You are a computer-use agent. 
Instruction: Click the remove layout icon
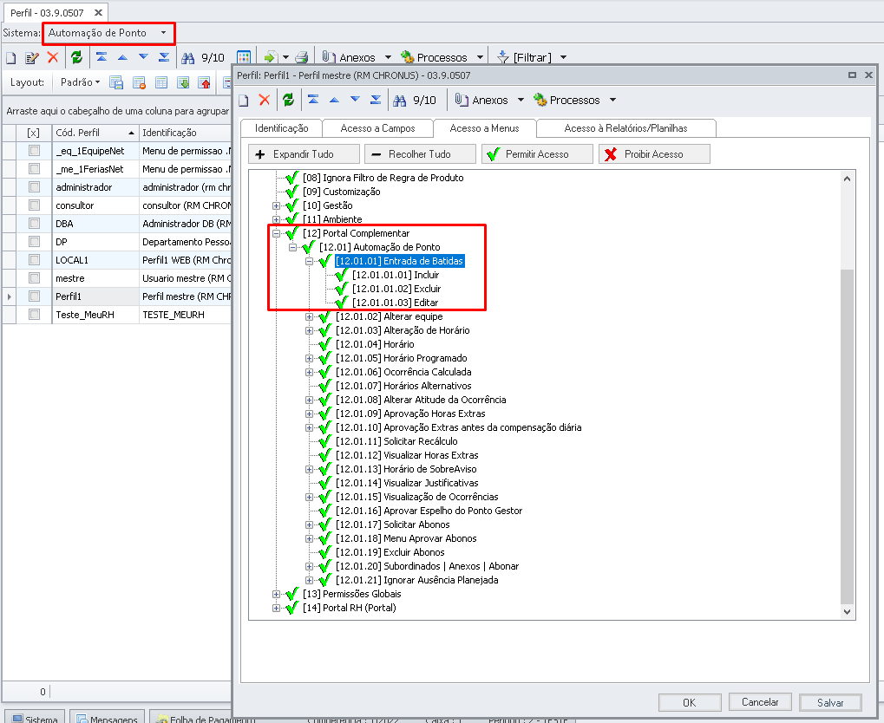point(140,83)
